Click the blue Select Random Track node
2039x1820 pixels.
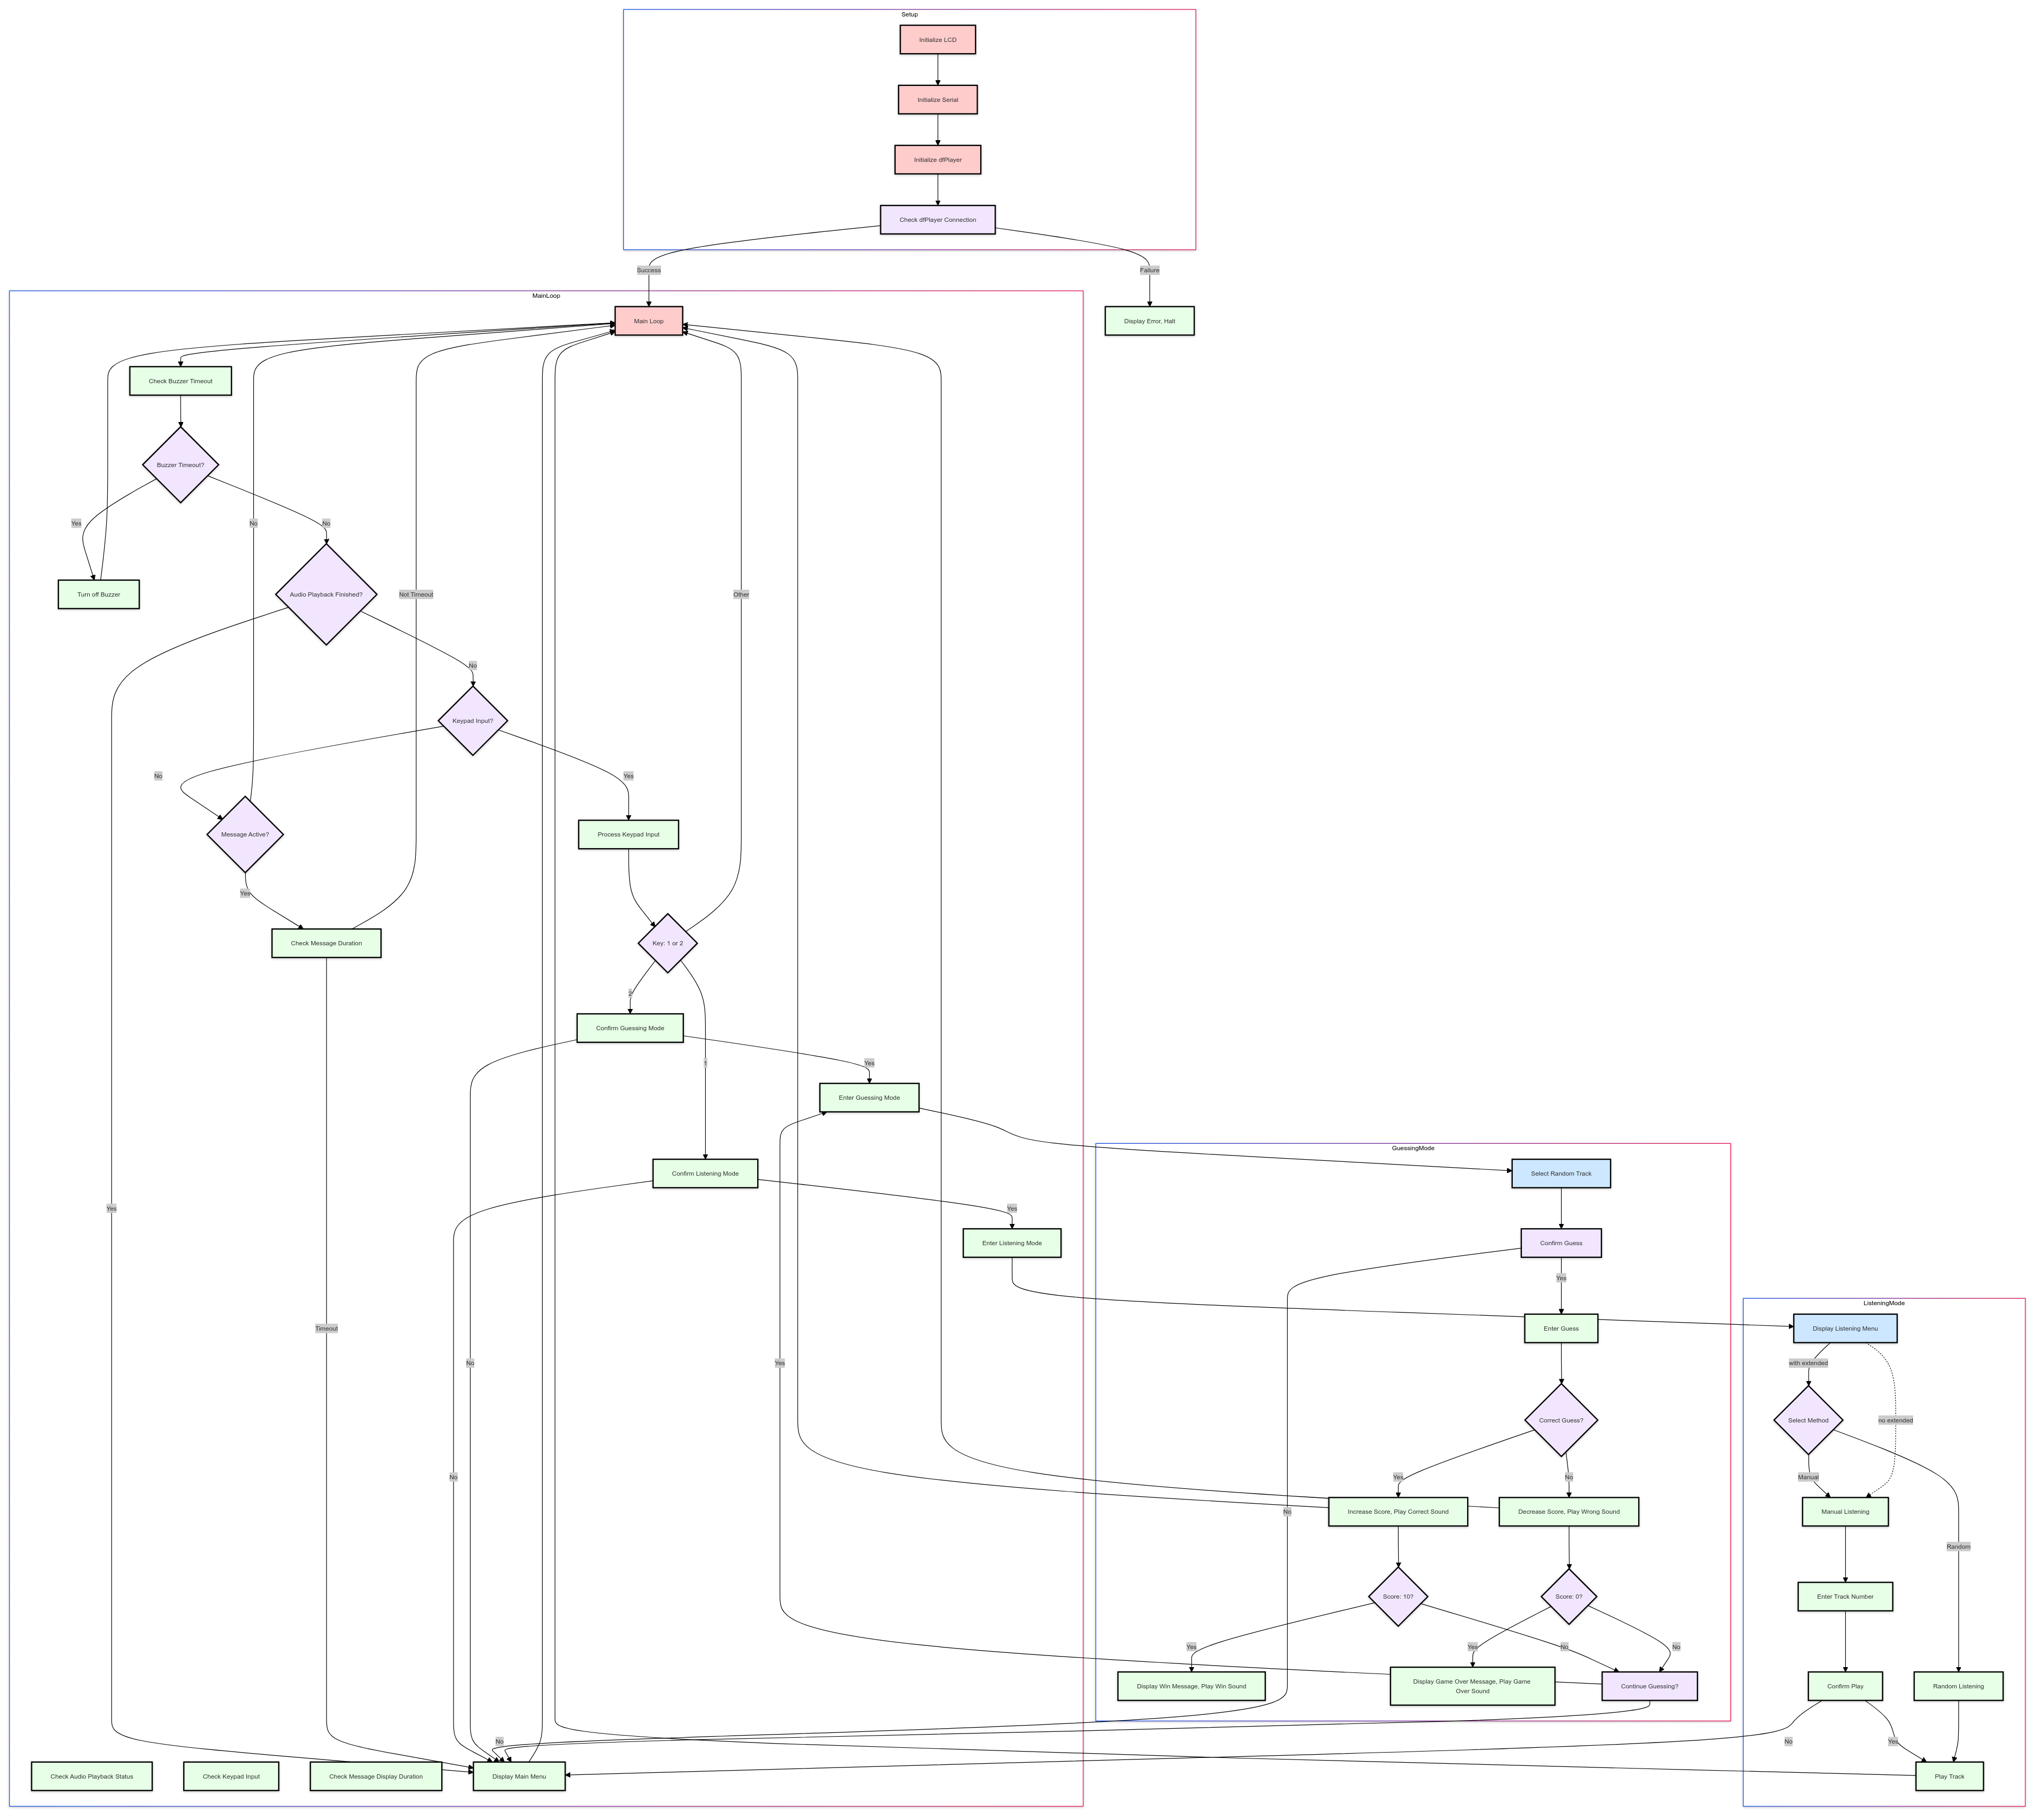point(1561,1174)
